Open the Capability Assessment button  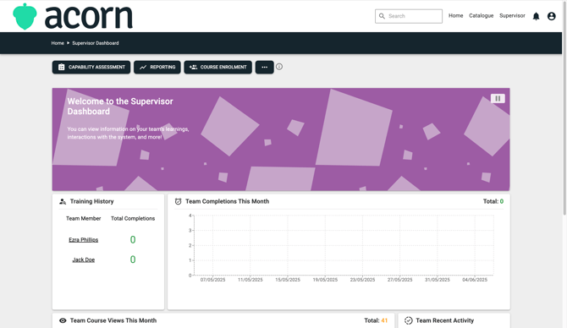coord(91,67)
